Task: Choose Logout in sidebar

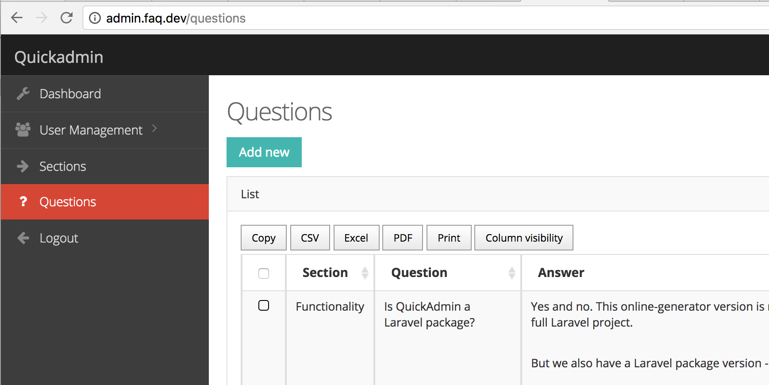Action: tap(105, 238)
